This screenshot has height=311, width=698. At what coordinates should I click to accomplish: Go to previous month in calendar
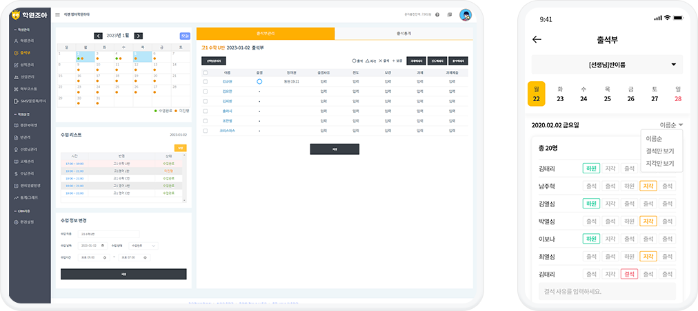(x=98, y=36)
